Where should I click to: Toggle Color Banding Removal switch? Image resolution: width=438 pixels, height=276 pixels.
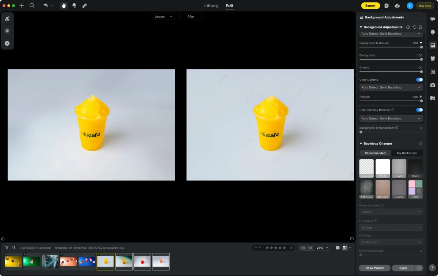click(x=419, y=110)
